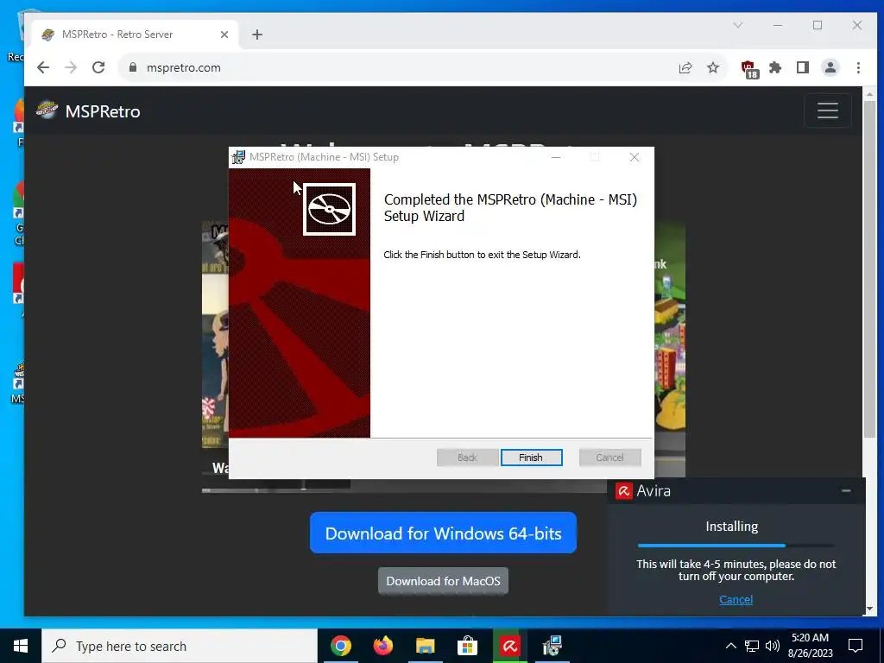The height and width of the screenshot is (663, 884).
Task: Go back in Chrome
Action: [43, 67]
